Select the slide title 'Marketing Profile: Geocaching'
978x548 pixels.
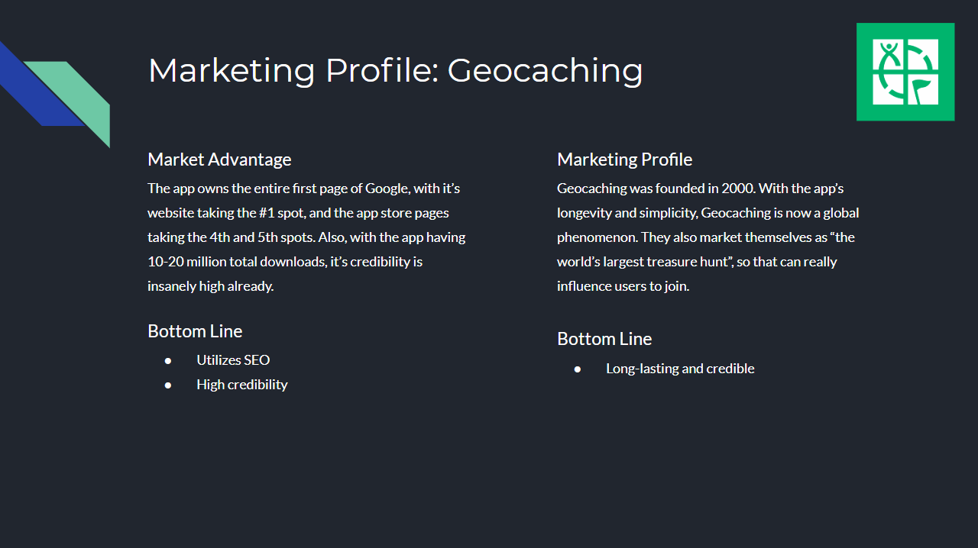coord(395,70)
